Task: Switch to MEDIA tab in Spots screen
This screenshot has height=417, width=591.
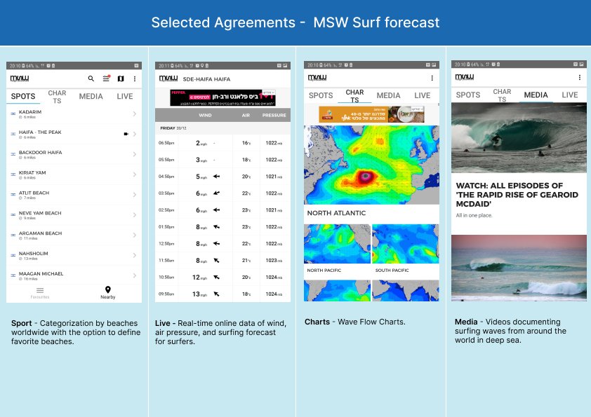Action: tap(91, 96)
